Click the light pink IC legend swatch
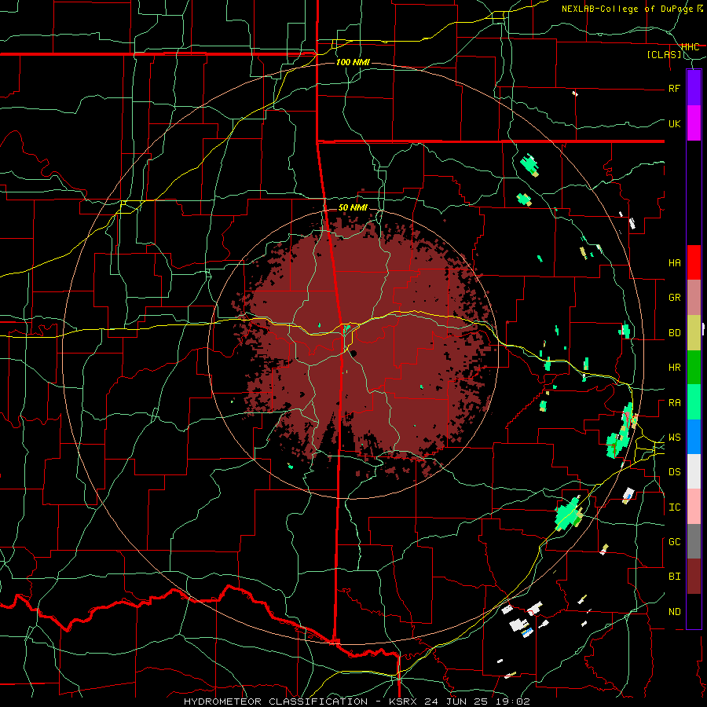The width and height of the screenshot is (707, 707). pyautogui.click(x=694, y=507)
